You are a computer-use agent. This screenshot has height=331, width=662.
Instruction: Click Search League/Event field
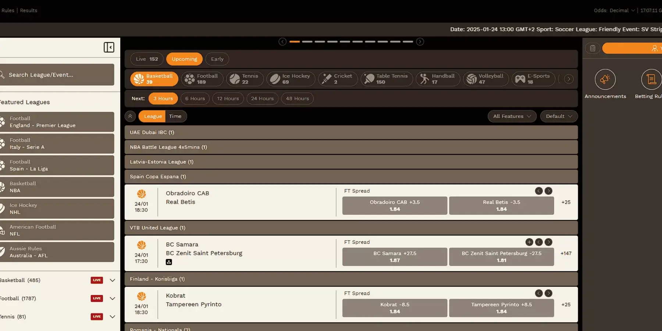point(57,75)
